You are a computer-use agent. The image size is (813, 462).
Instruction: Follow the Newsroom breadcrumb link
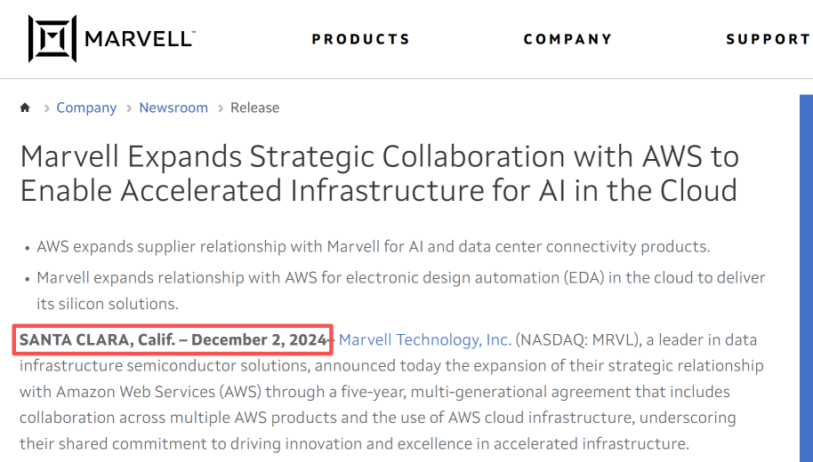pyautogui.click(x=173, y=108)
